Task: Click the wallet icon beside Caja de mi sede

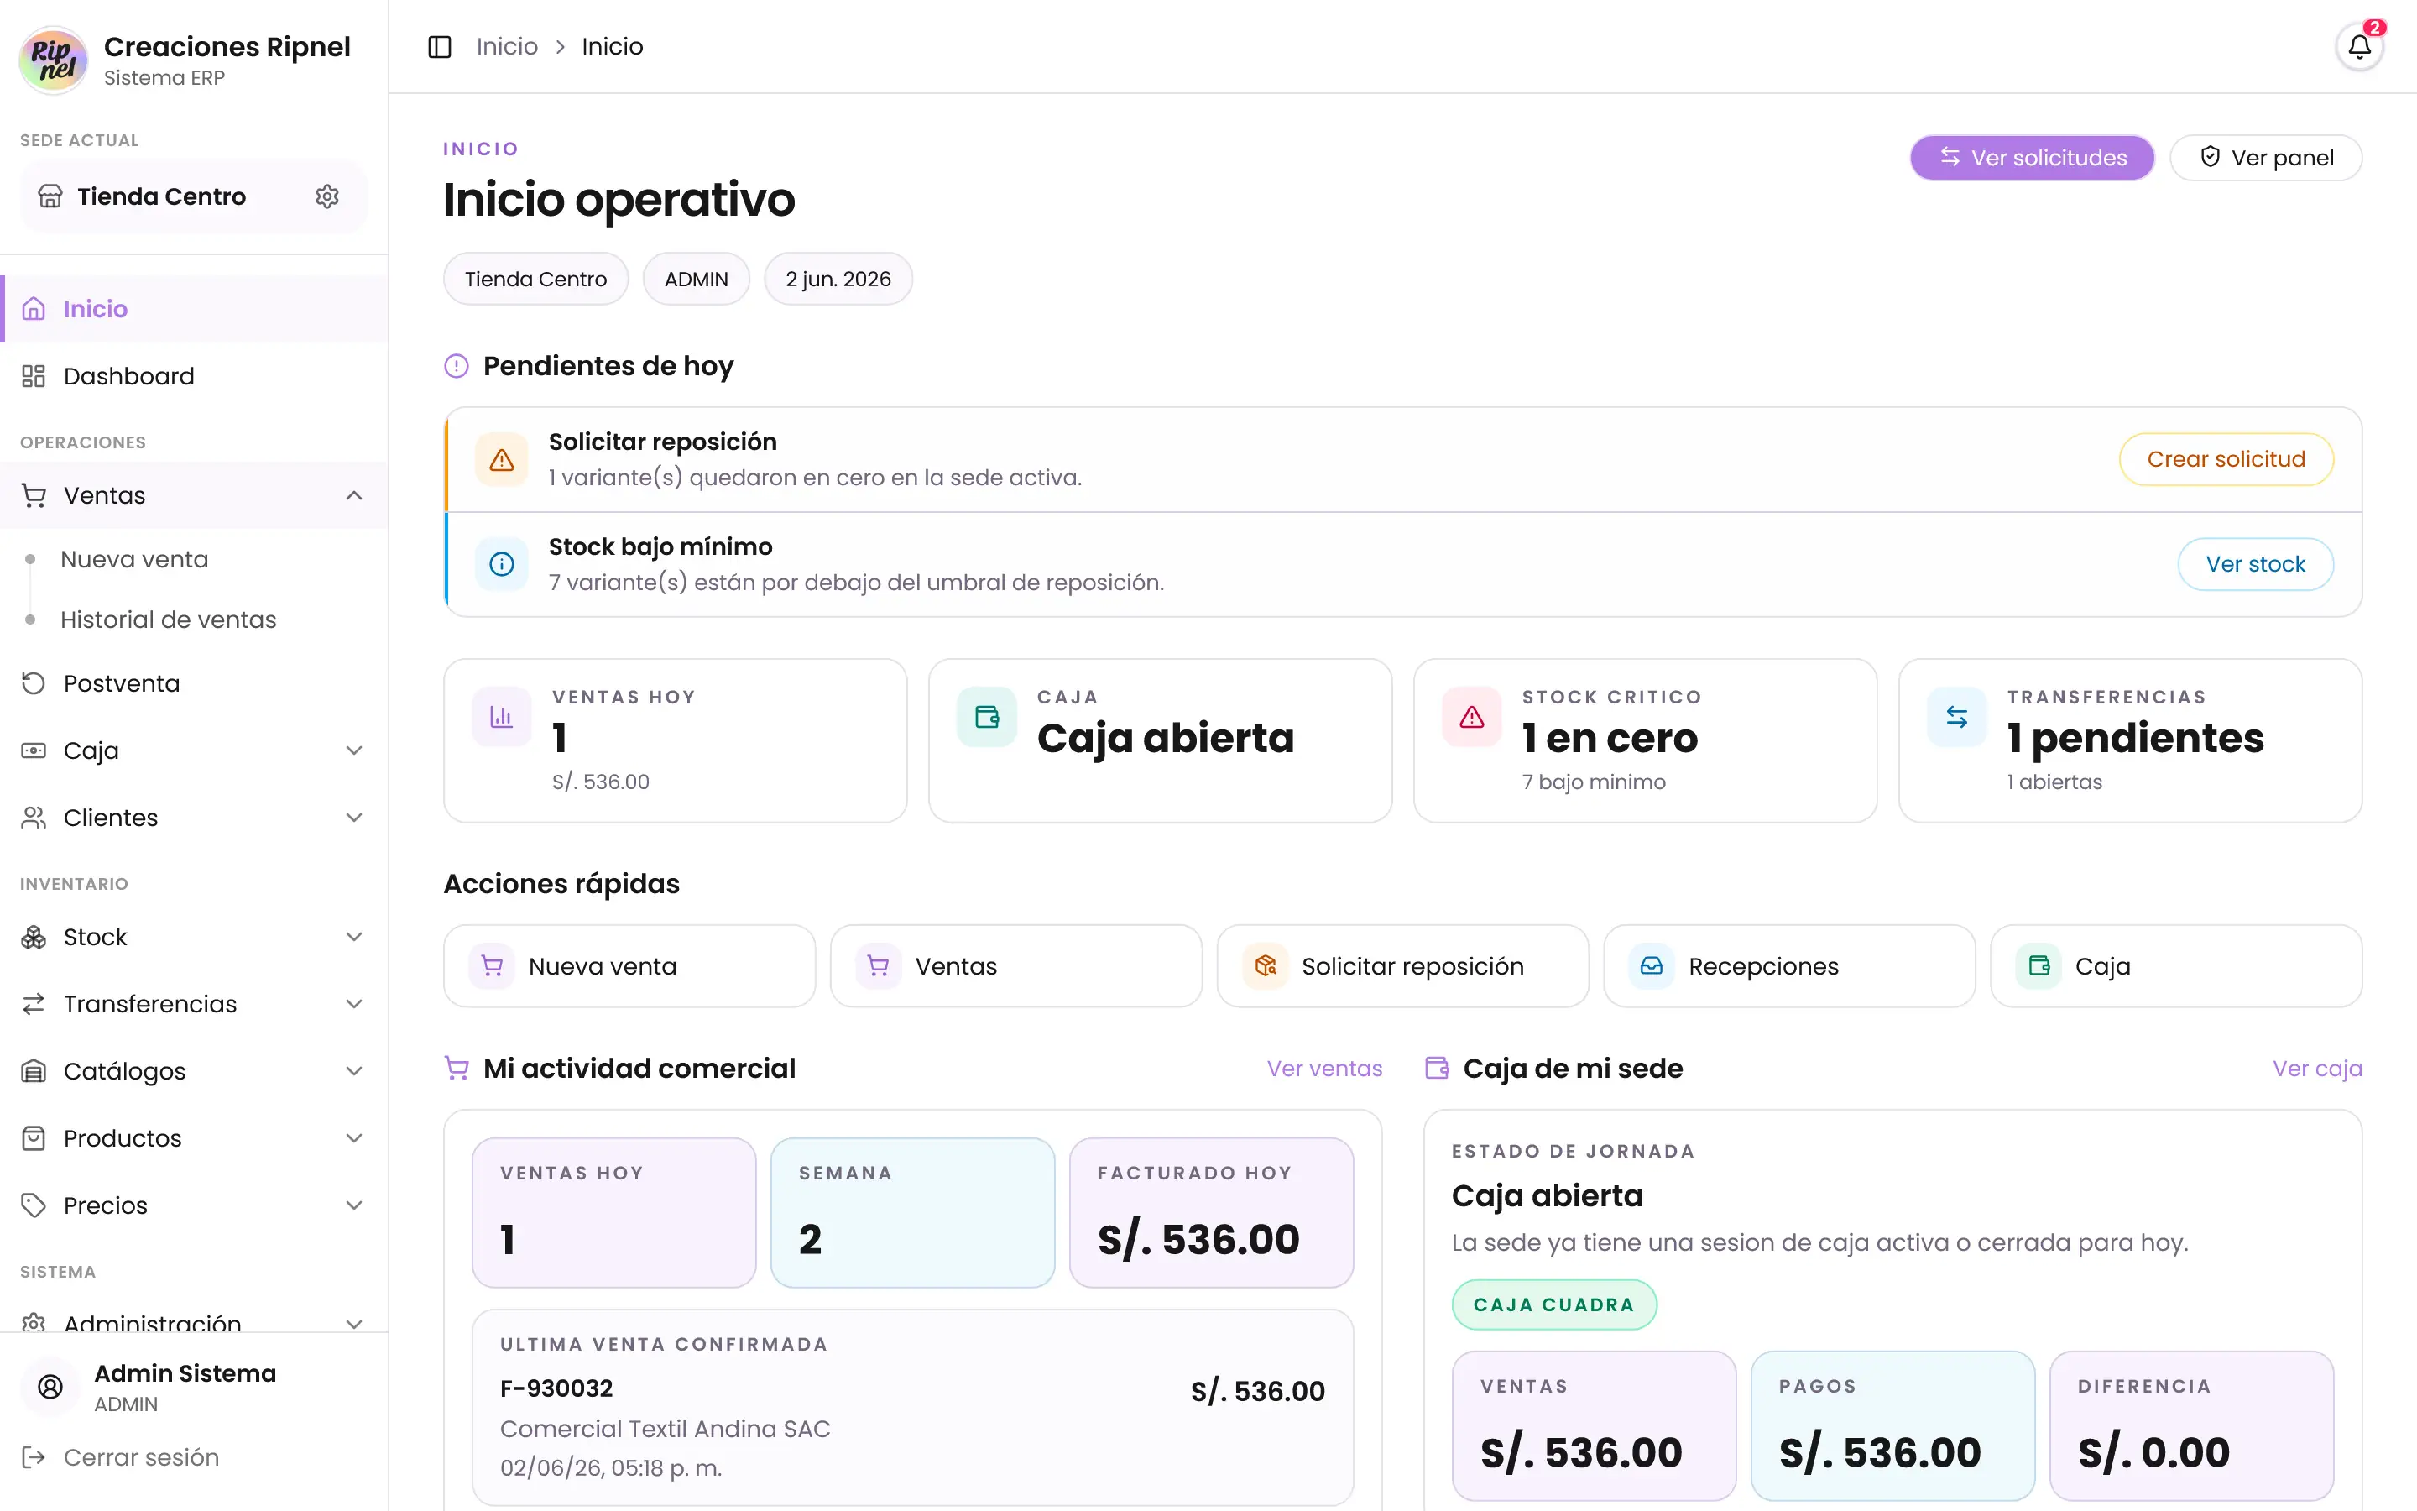Action: [x=1436, y=1069]
